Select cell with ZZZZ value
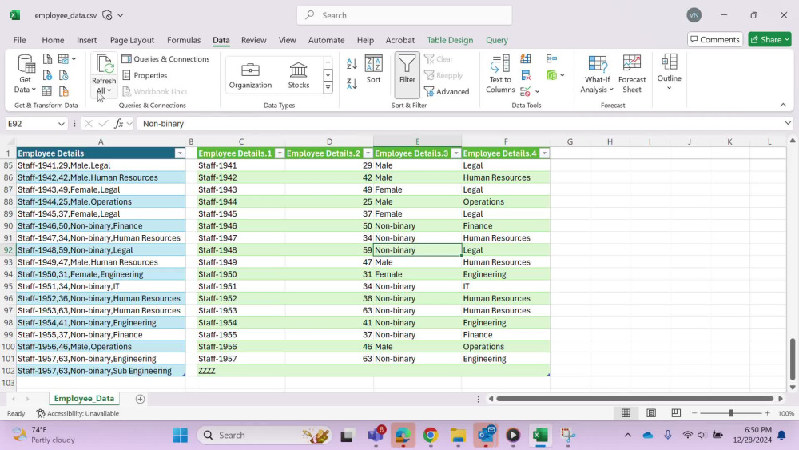This screenshot has width=799, height=450. (x=241, y=371)
